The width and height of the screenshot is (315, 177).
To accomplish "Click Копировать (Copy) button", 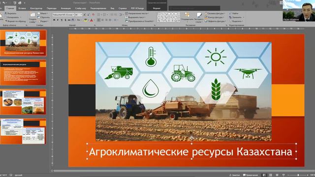I will (x=13, y=17).
